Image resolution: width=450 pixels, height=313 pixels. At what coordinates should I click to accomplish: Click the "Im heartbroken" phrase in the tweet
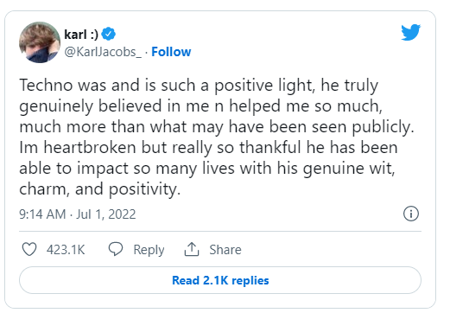pos(78,147)
